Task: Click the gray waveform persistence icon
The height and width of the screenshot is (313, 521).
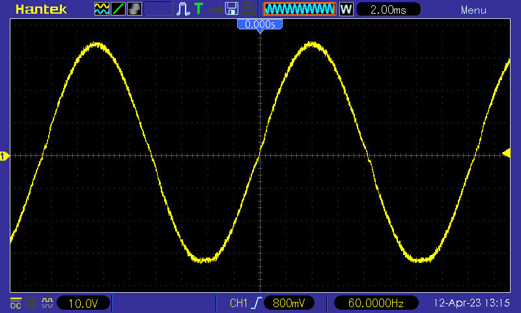Action: point(134,9)
